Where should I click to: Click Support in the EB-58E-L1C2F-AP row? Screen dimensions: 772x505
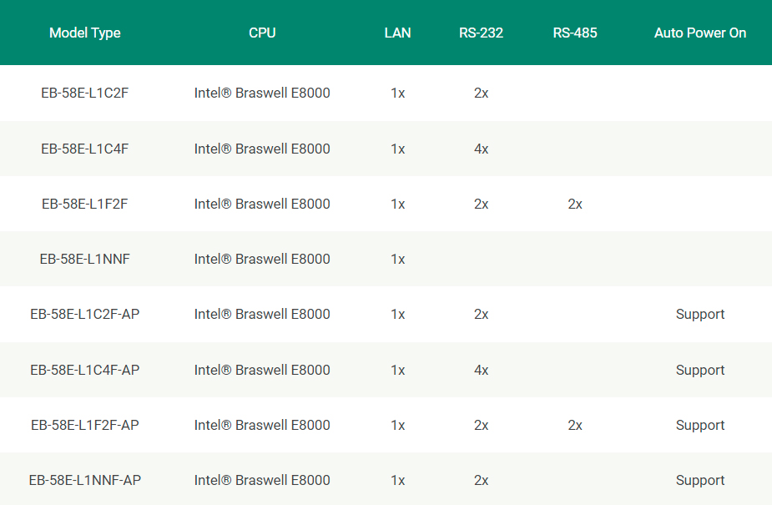tap(700, 315)
